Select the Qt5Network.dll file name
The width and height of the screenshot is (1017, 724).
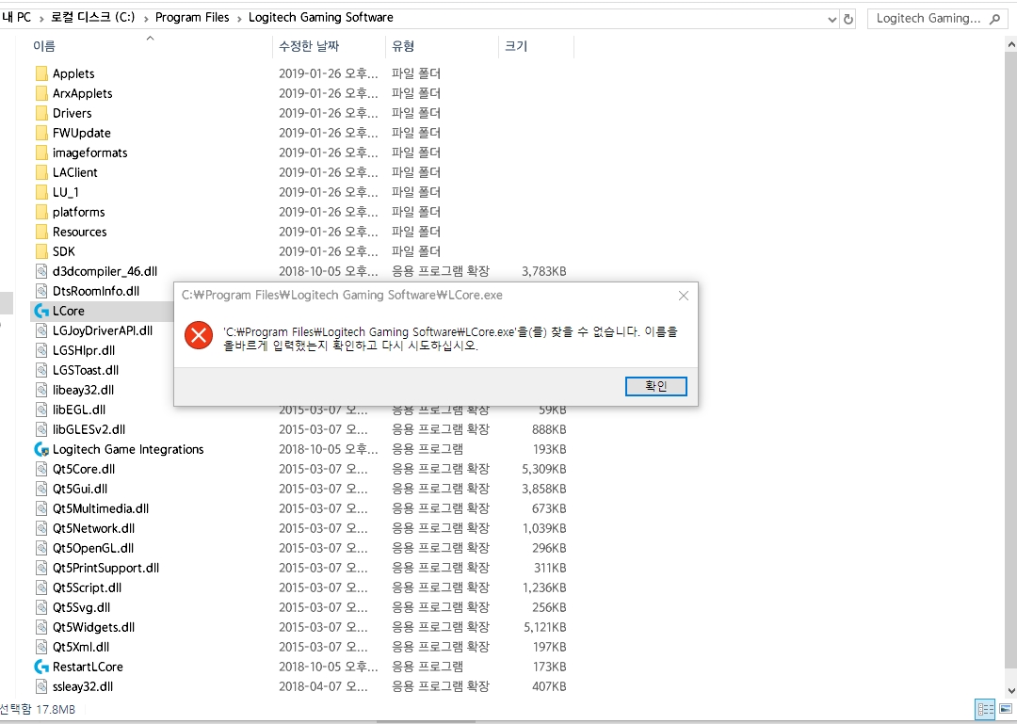coord(93,529)
